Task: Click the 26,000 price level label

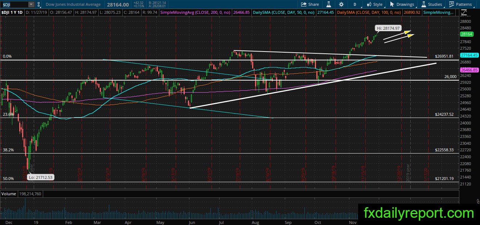Action: [x=450, y=77]
